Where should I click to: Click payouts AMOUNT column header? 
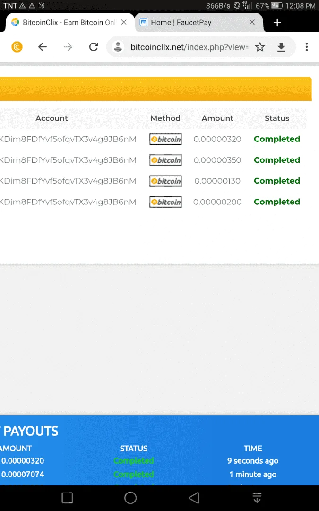[16, 449]
